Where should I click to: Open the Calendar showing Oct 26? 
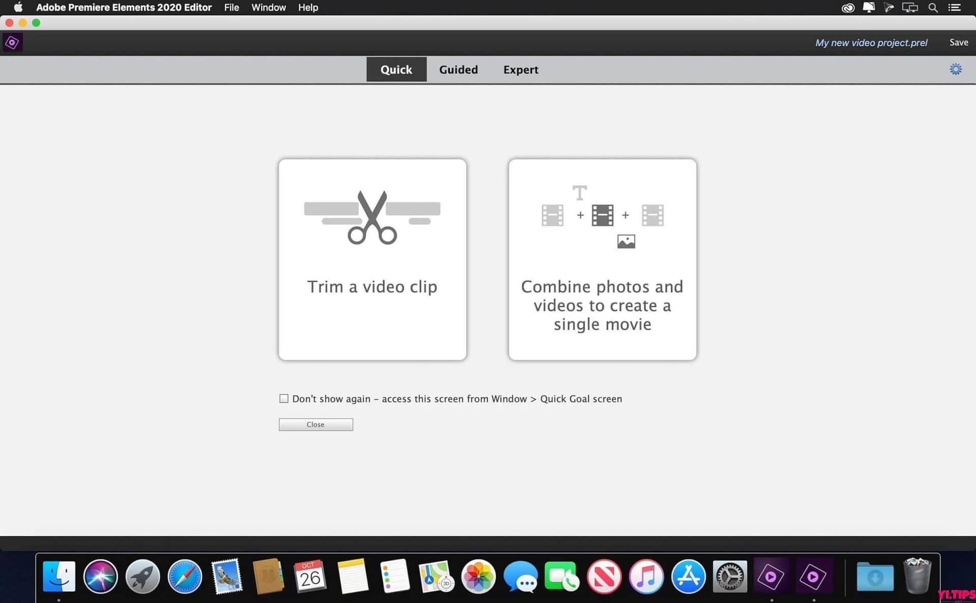[x=310, y=577]
